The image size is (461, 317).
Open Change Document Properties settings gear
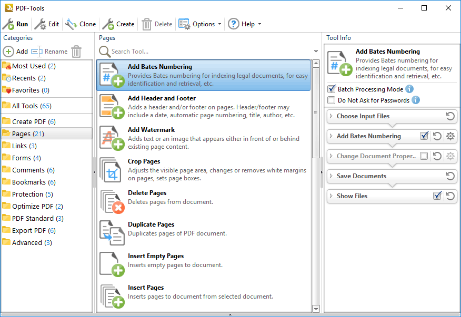click(450, 156)
